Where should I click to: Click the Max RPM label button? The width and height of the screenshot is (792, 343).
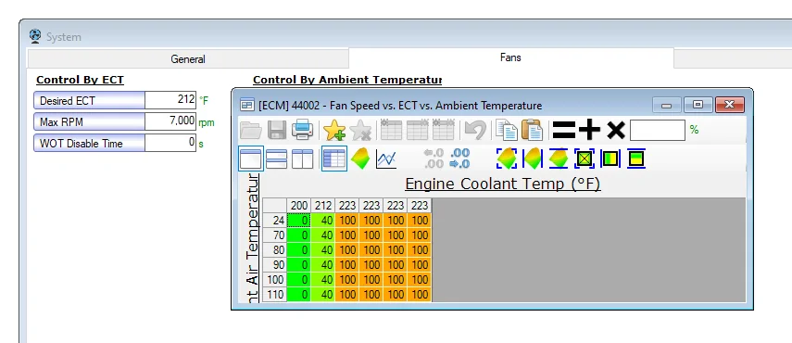click(90, 121)
